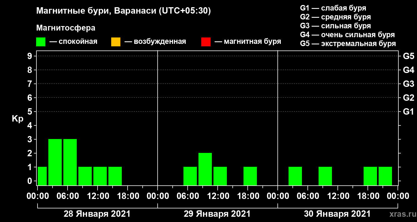Image resolution: width=417 pixels, height=222 pixels.
Task: Click the last Kp 1 bar on 28 January
Action: (115, 176)
